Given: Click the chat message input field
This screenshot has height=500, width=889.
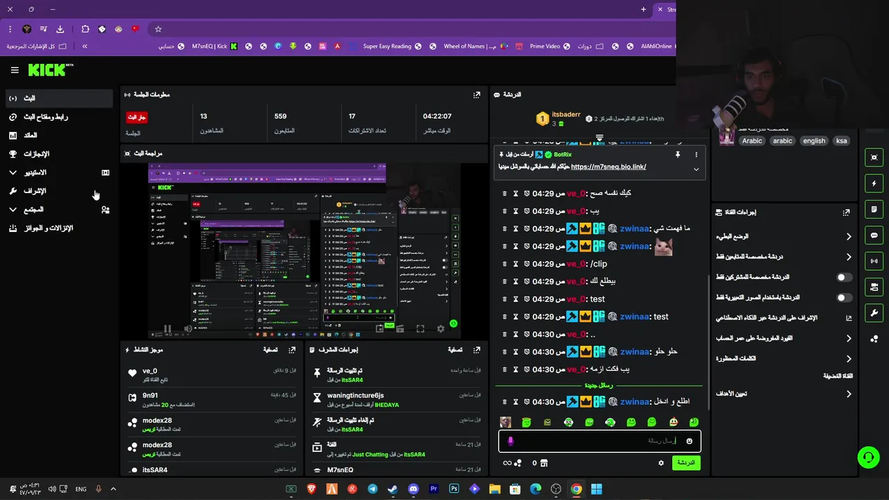Looking at the screenshot, I should tap(600, 441).
